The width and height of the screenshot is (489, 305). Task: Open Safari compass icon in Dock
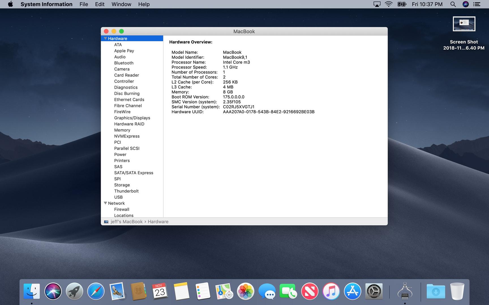coord(96,291)
